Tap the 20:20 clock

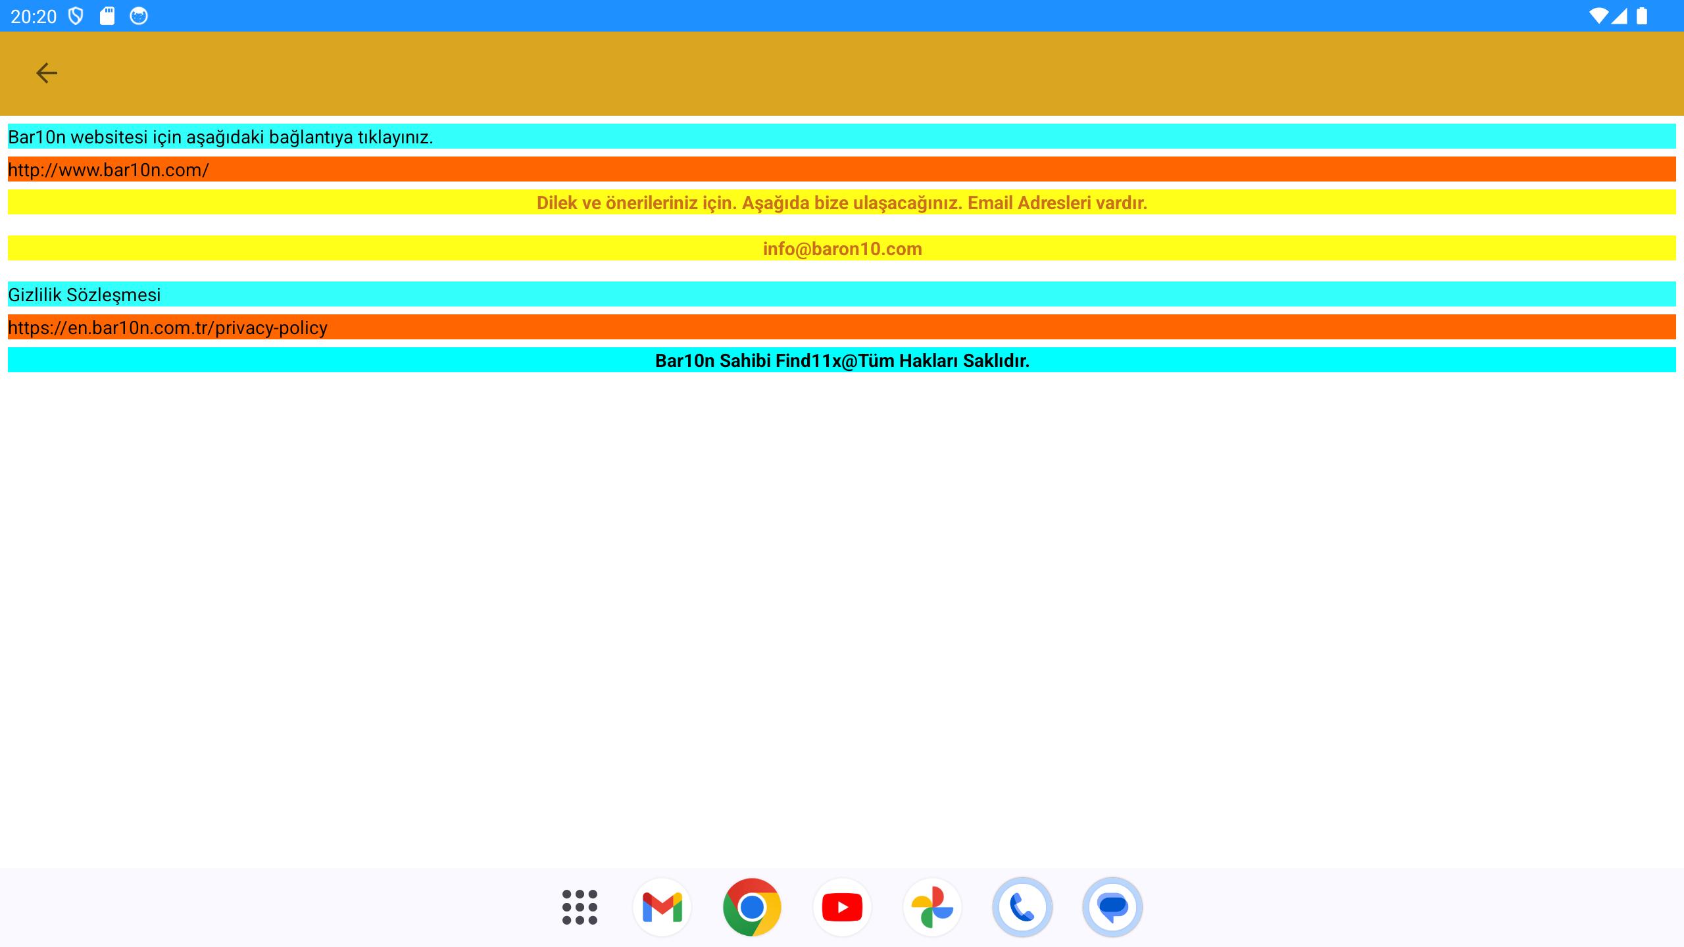click(34, 16)
